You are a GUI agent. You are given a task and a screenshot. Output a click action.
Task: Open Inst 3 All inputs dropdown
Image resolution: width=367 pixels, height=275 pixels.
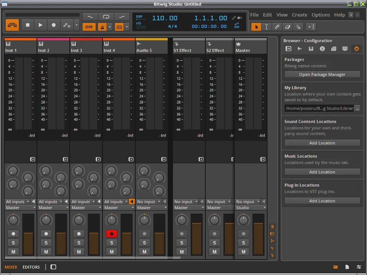pos(83,201)
